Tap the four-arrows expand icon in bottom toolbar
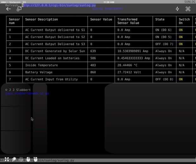 [7, 159]
